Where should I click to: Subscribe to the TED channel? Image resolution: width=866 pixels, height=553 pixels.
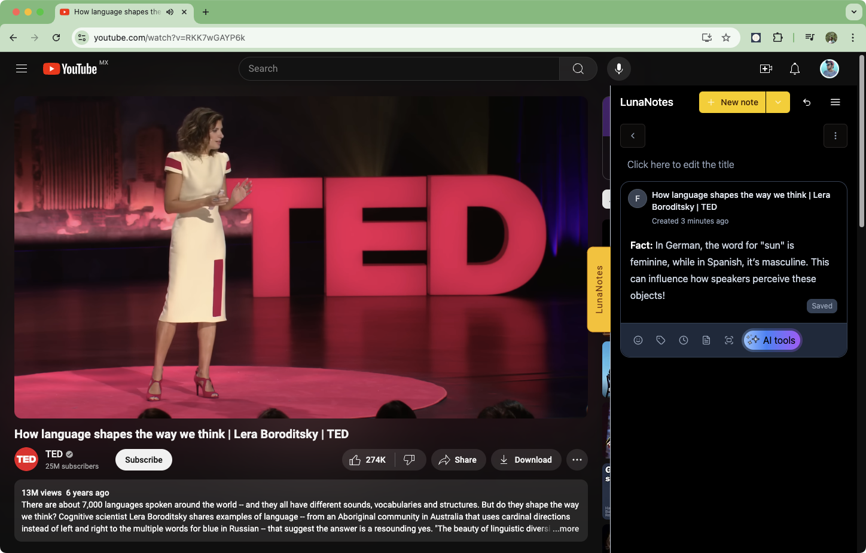pos(144,460)
